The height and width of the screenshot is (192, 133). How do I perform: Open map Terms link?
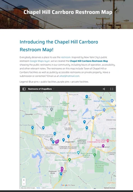[38, 188]
